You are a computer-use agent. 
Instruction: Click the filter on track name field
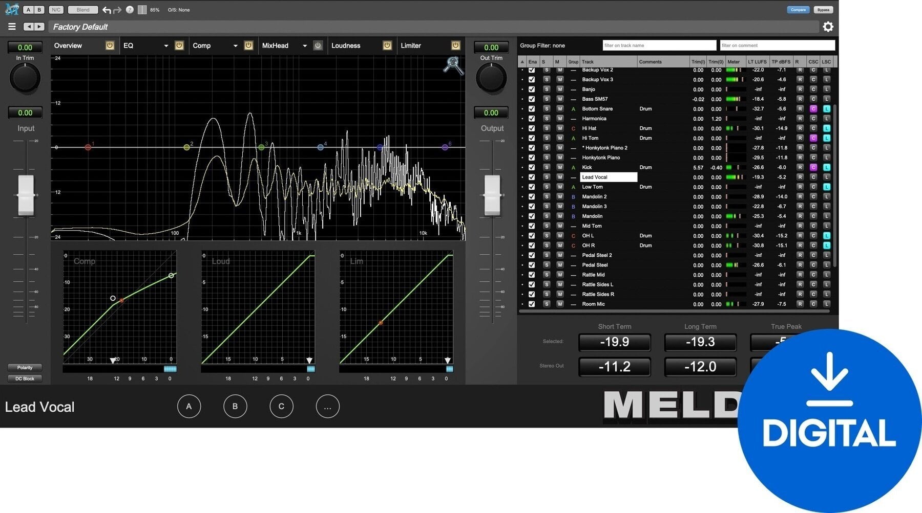click(x=659, y=46)
